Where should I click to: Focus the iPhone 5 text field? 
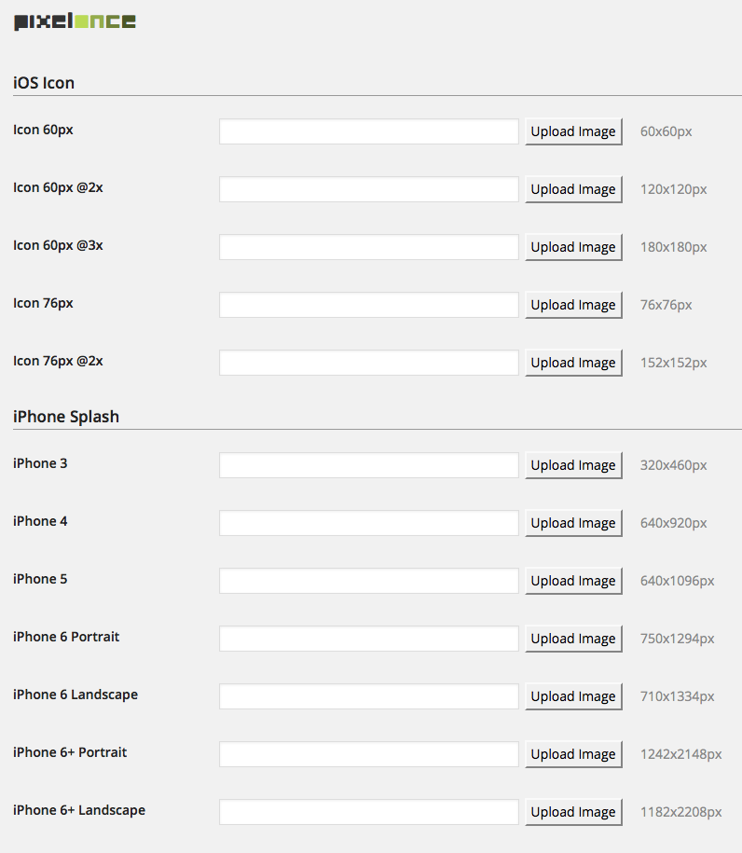[x=369, y=581]
